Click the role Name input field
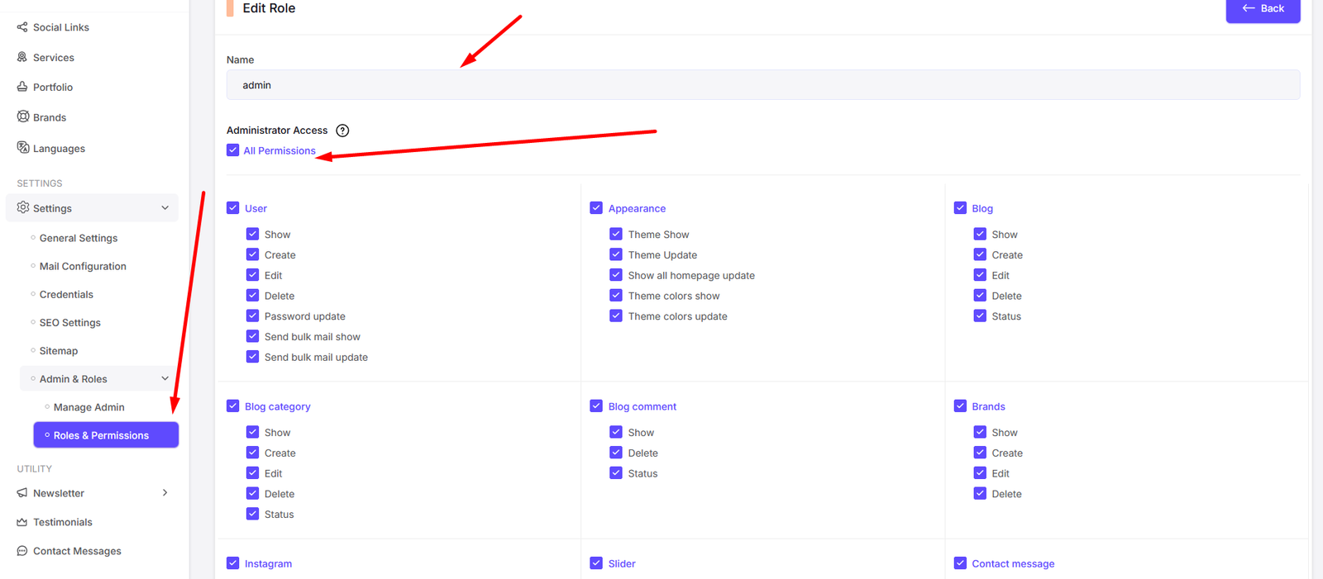1323x579 pixels. pyautogui.click(x=762, y=85)
